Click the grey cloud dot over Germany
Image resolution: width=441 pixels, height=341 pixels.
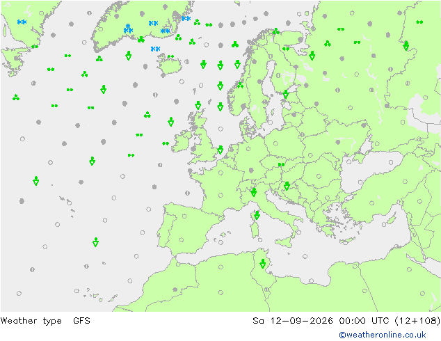click(x=251, y=170)
